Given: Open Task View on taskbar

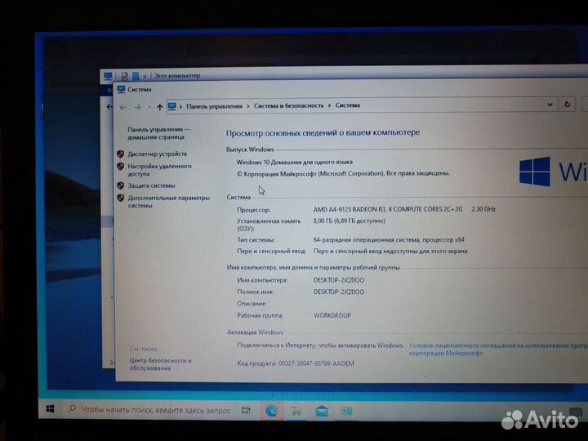Looking at the screenshot, I should click(x=246, y=410).
